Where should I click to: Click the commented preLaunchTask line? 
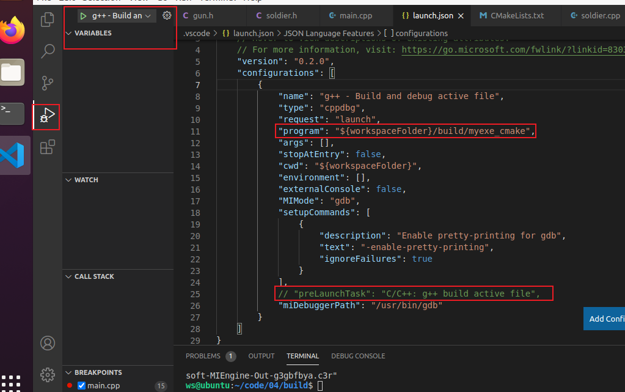click(x=409, y=294)
